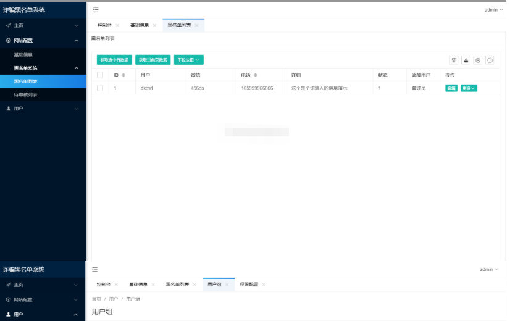Click person icon beside 用户 in upper sidebar

[x=9, y=109]
